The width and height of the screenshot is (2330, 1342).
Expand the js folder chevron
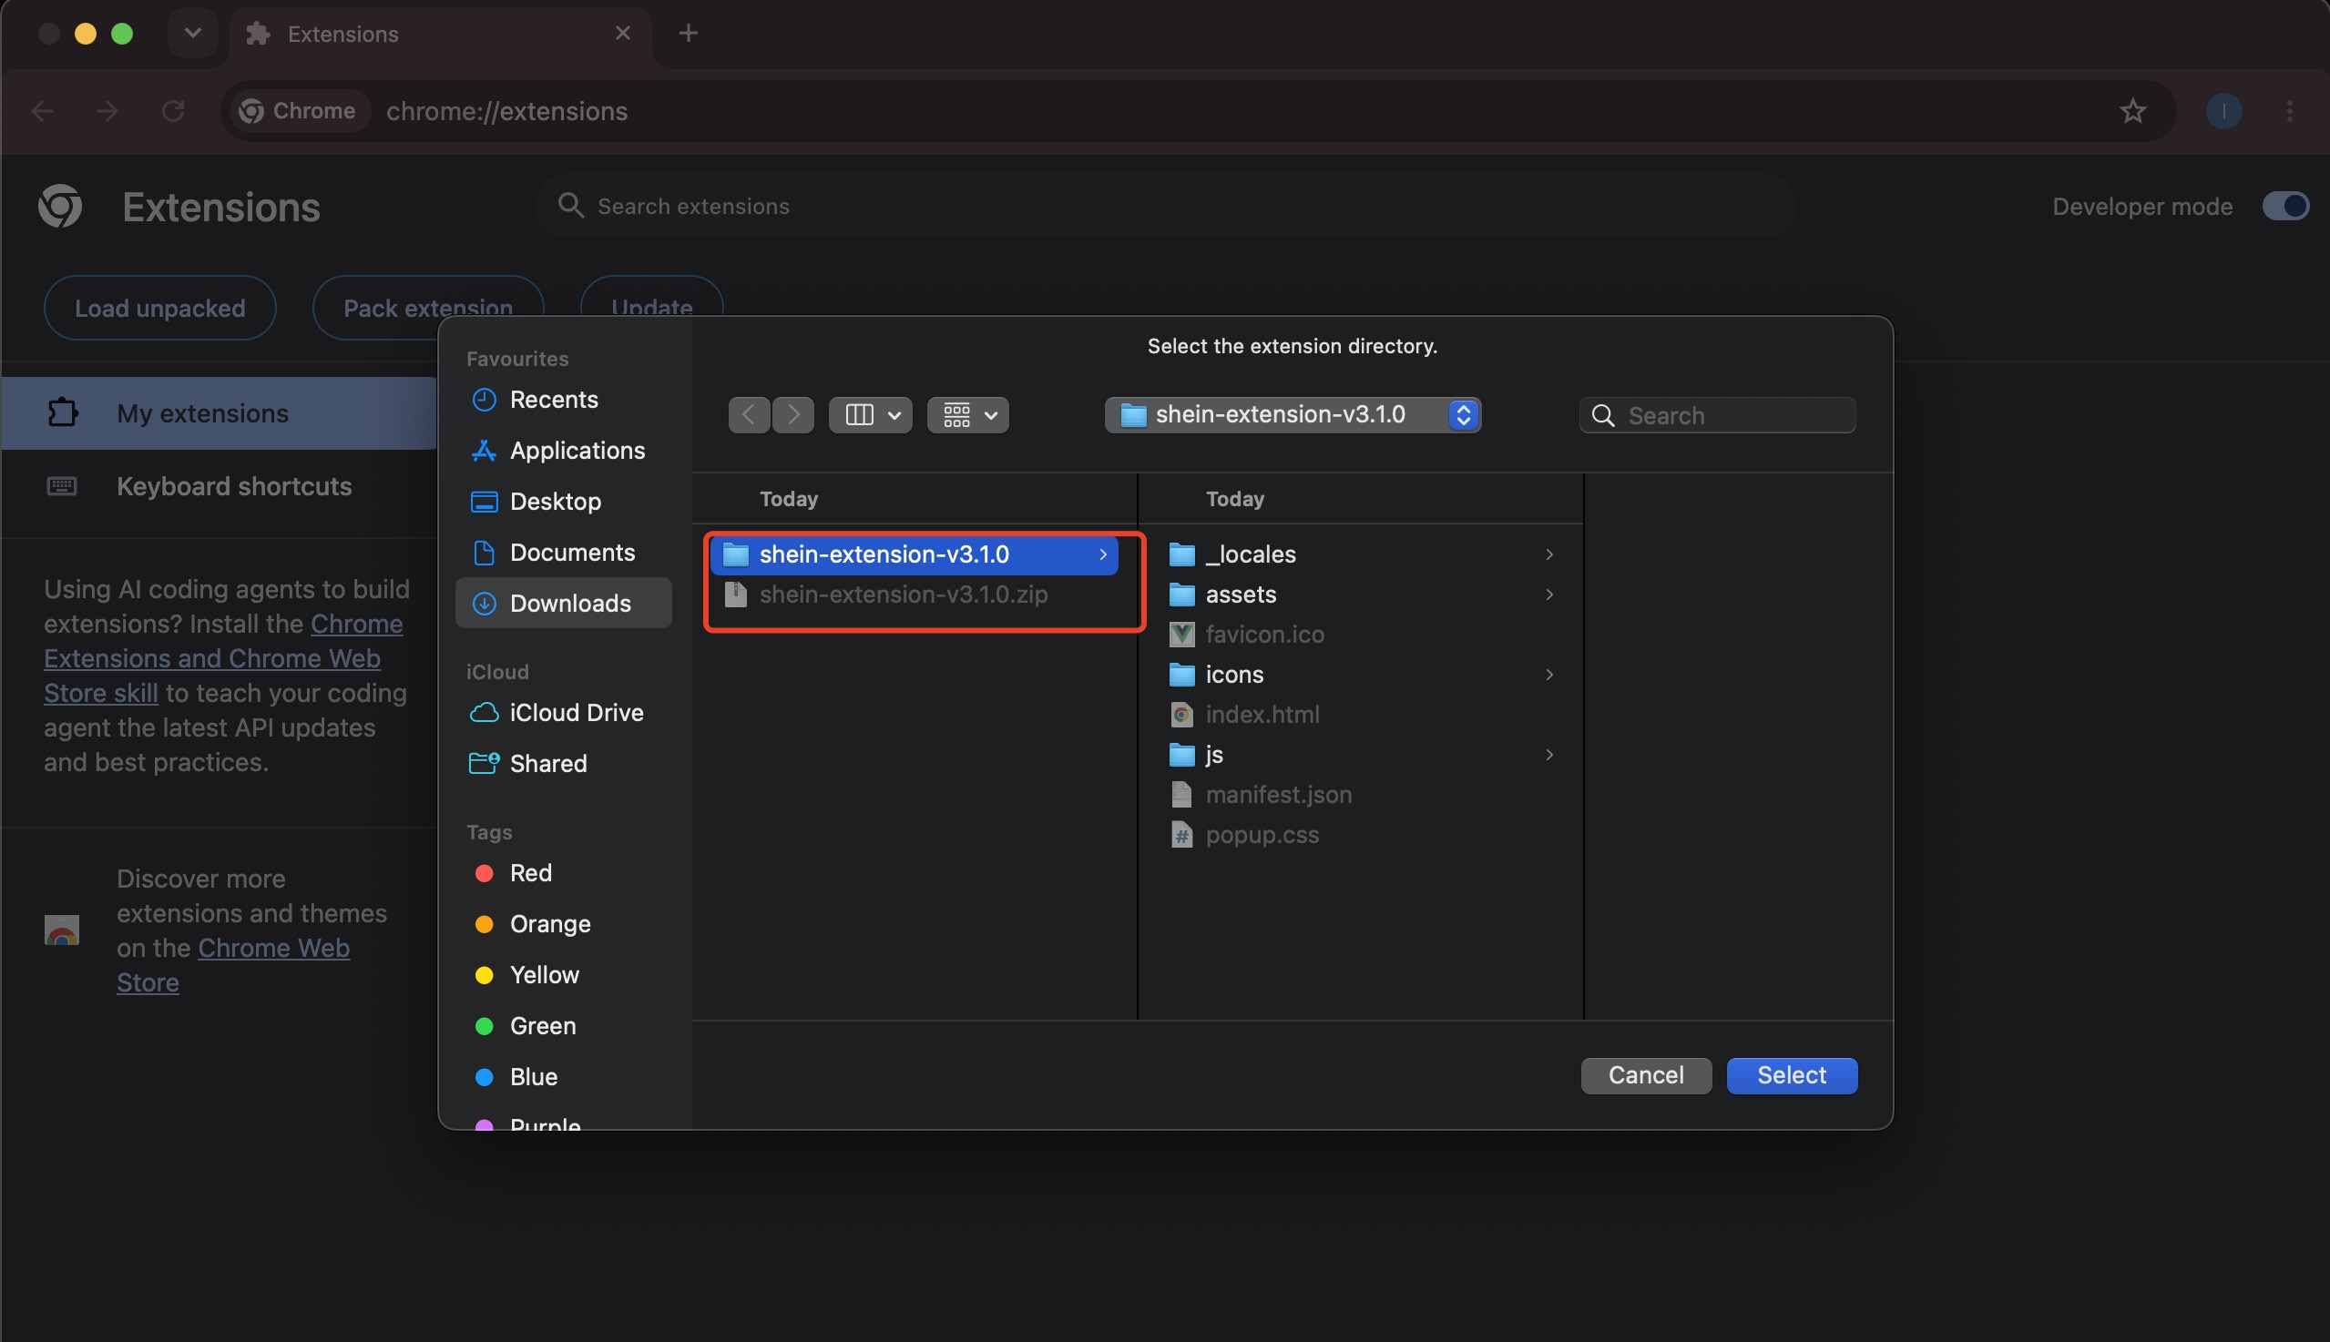(x=1549, y=754)
